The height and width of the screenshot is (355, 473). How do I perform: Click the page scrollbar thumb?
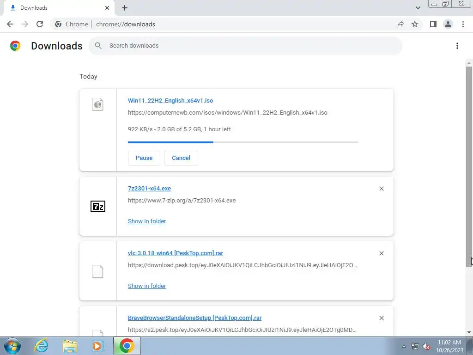point(469,166)
